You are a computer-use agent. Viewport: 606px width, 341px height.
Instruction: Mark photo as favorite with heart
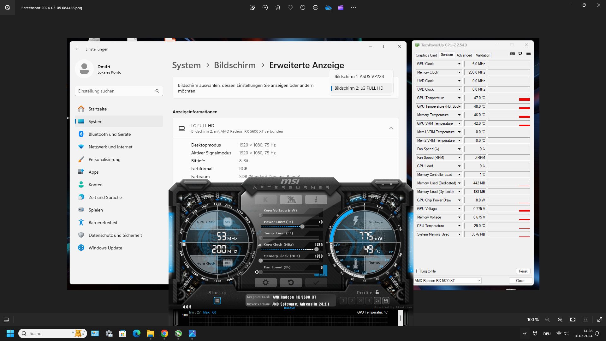(290, 8)
